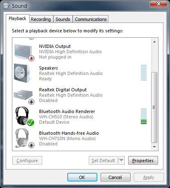Click the Bluetooth Audio Renderer headphones icon
170x188 pixels.
point(24,116)
